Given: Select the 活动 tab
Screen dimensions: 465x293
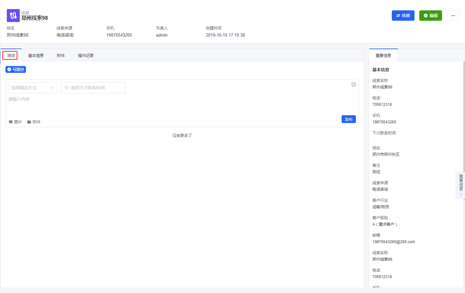Looking at the screenshot, I should coord(11,56).
